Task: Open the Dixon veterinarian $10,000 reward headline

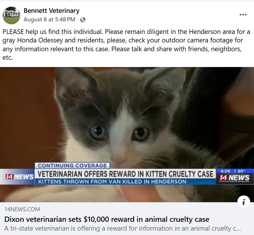Action: coord(107,219)
